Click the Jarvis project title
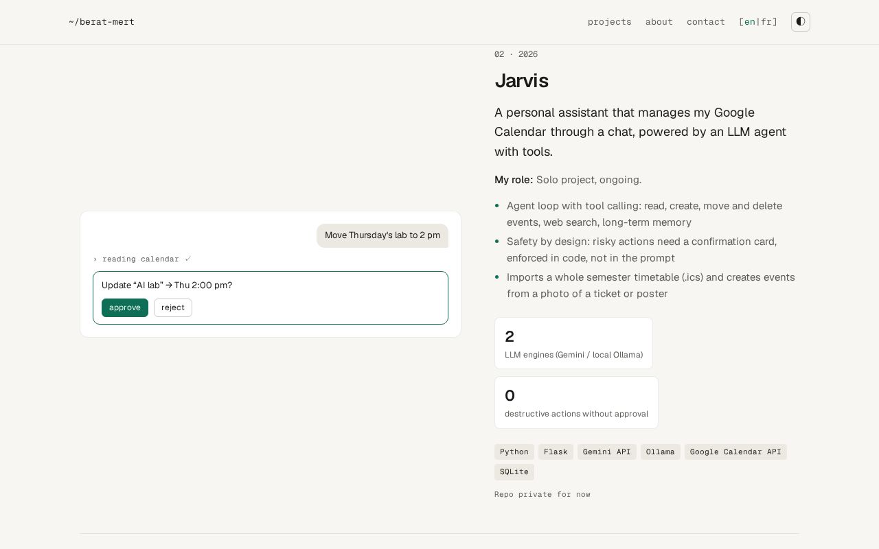879x549 pixels. tap(521, 81)
